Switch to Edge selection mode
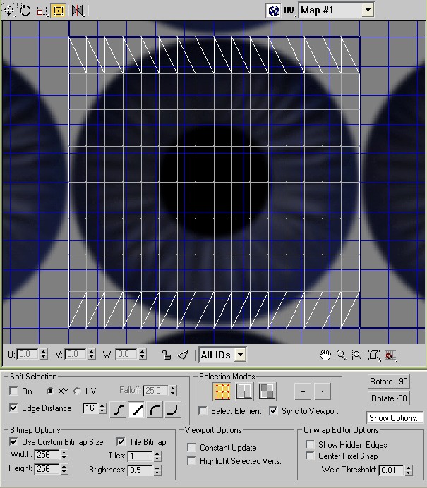Image resolution: width=427 pixels, height=488 pixels. pyautogui.click(x=244, y=391)
